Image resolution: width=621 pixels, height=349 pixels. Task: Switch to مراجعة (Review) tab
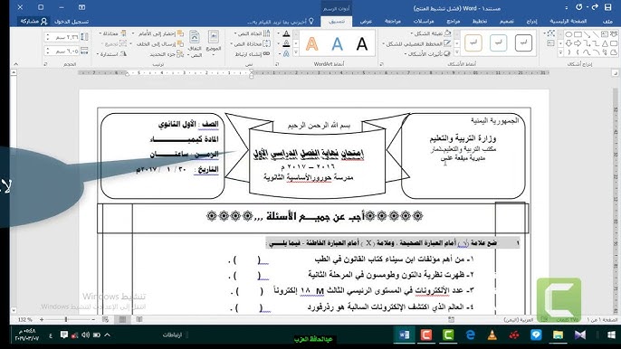point(393,22)
